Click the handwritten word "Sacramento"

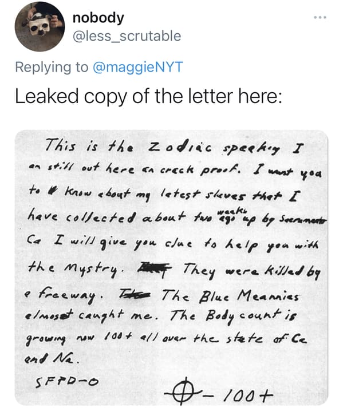(303, 220)
